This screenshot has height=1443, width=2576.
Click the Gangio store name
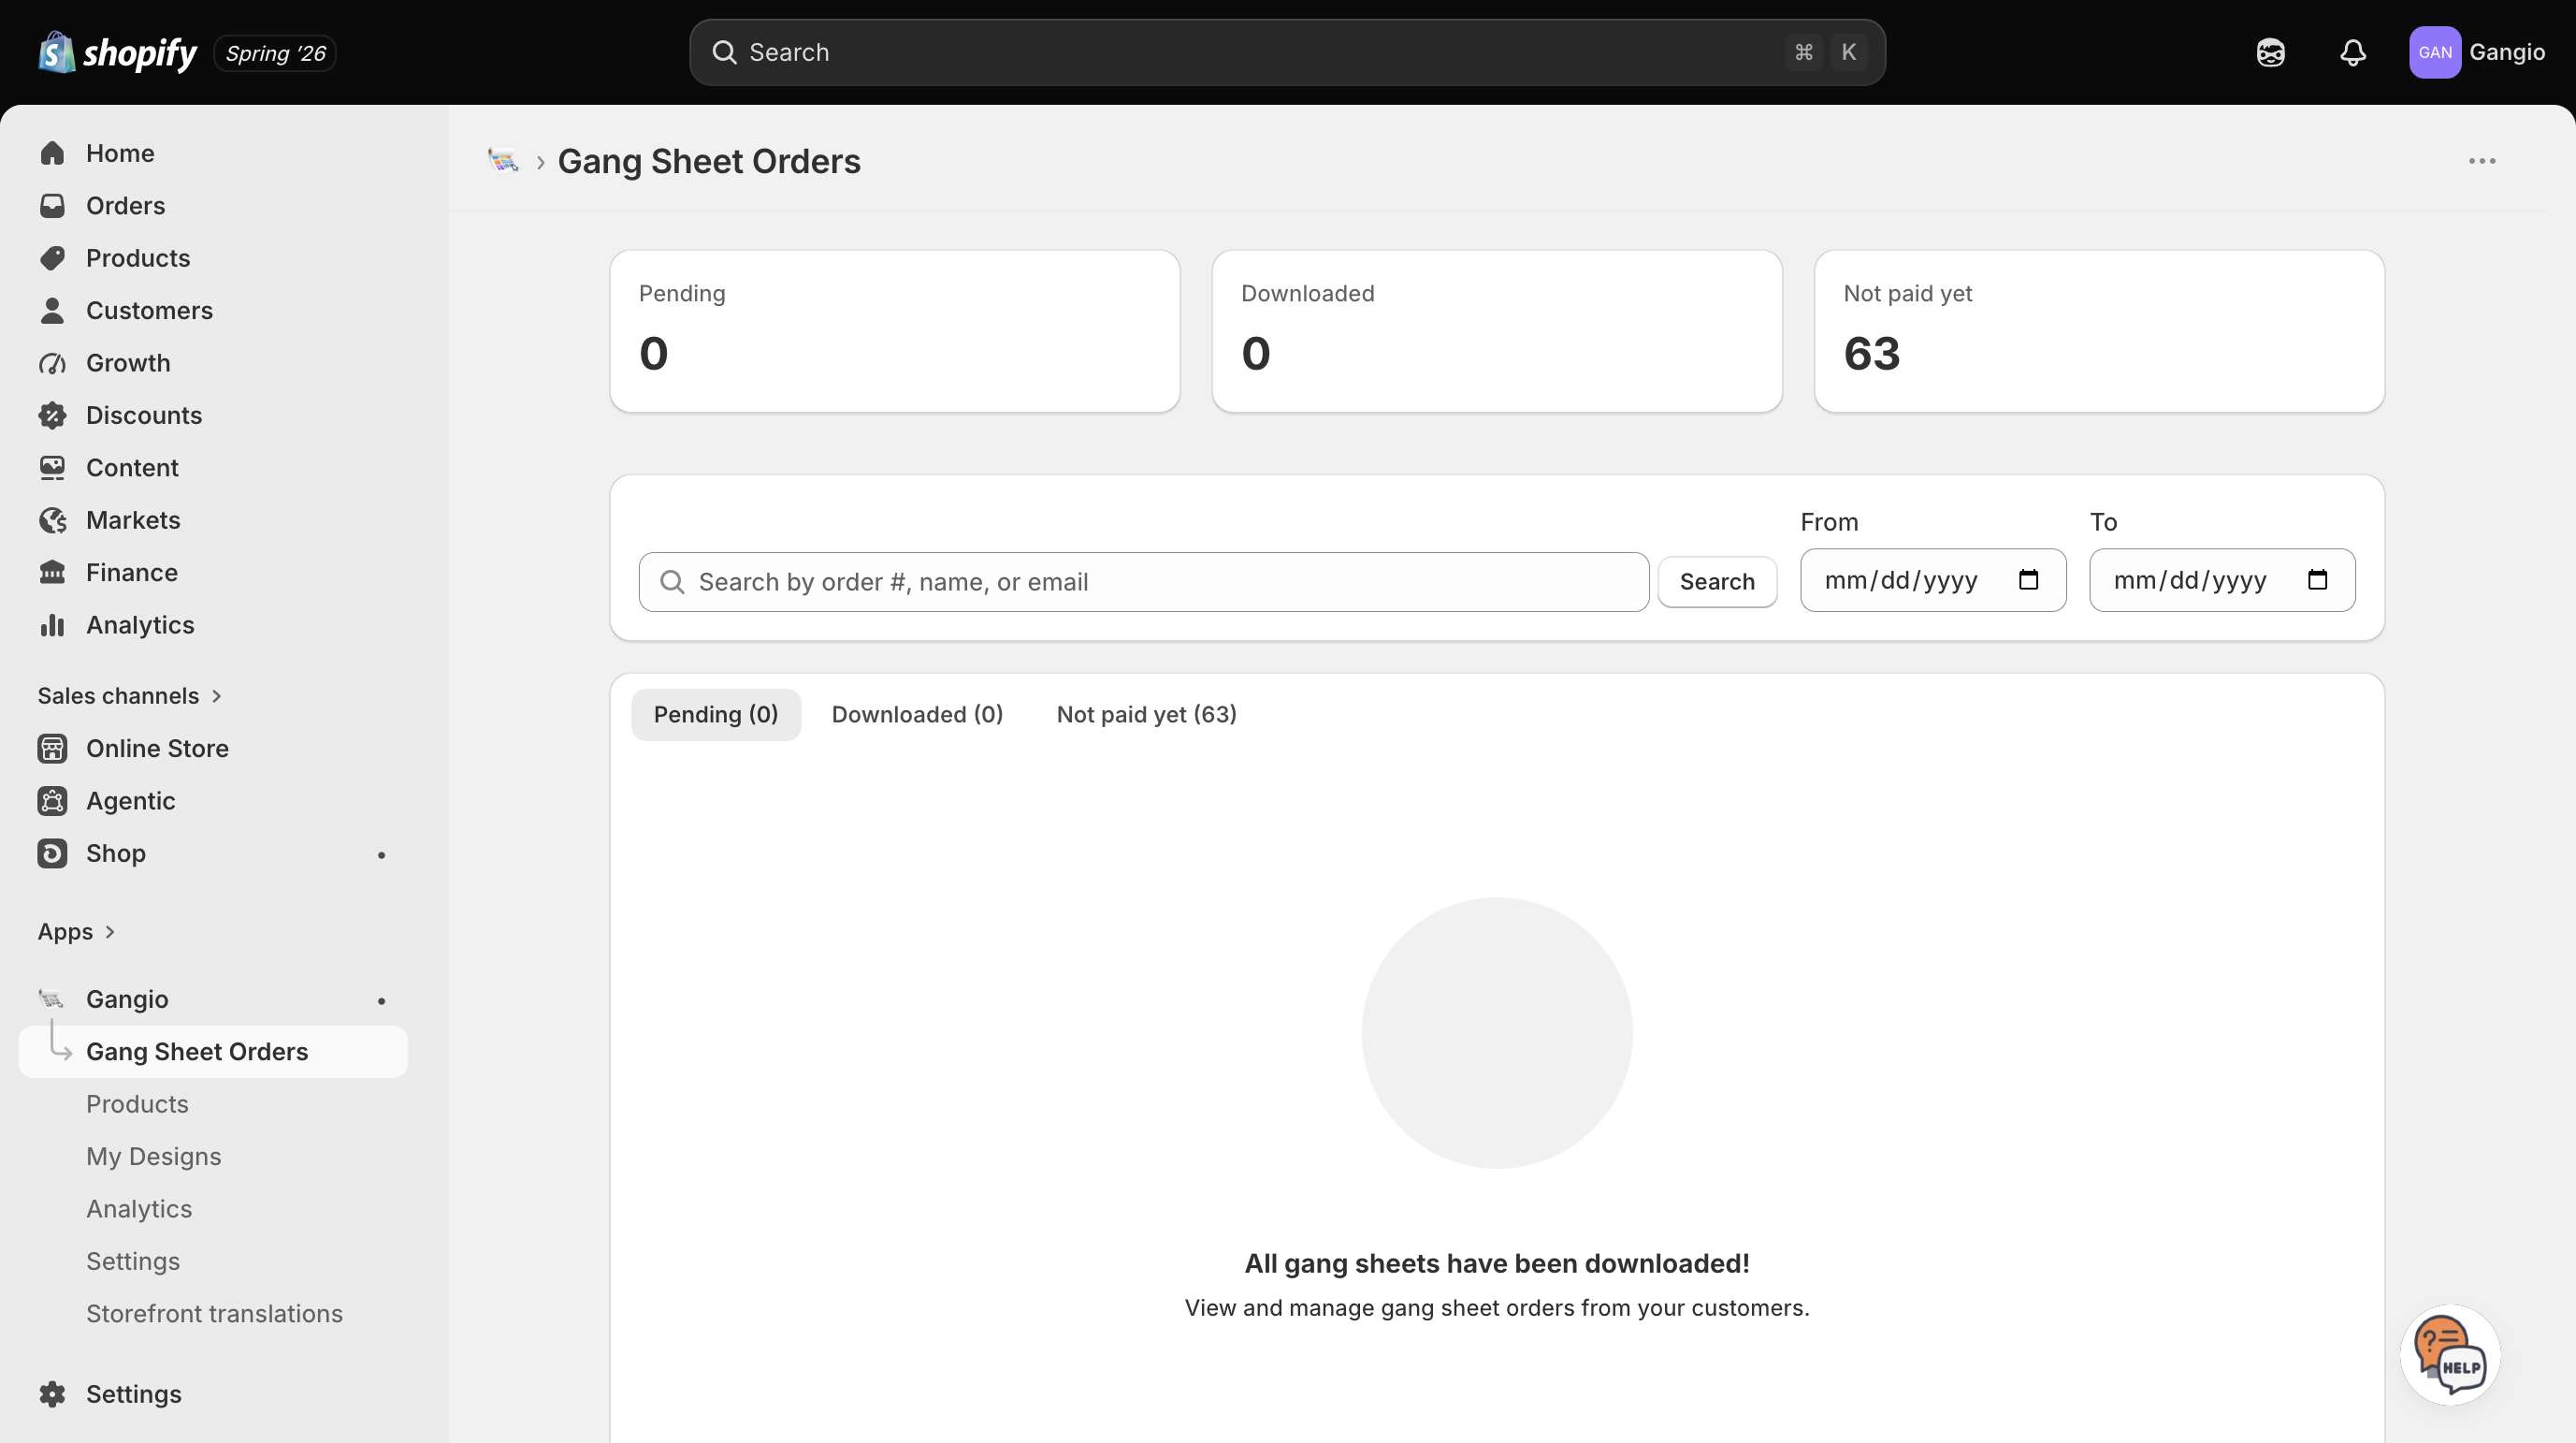[2506, 52]
